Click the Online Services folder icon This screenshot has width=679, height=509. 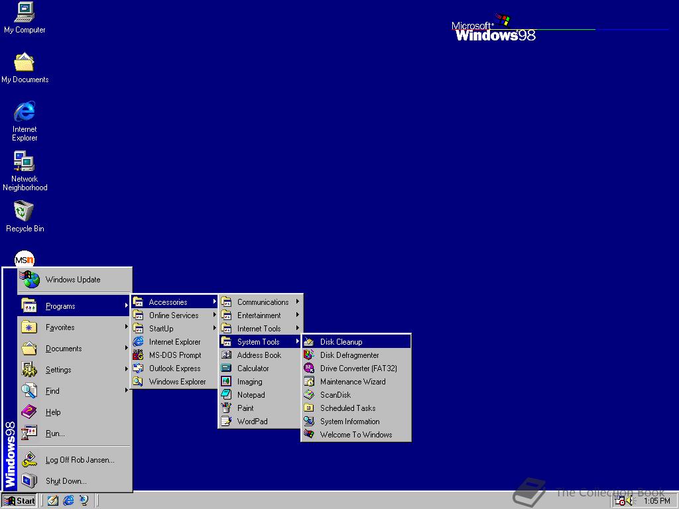click(x=138, y=315)
